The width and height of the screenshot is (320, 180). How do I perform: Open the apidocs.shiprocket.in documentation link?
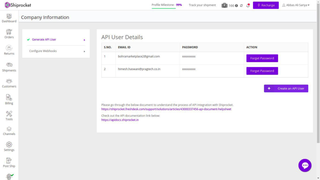[120, 120]
